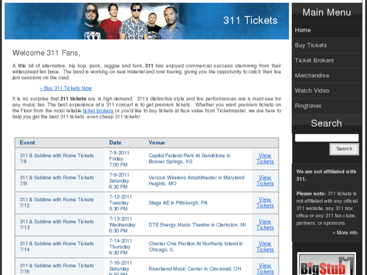
Task: Click the More info link in the sidebar
Action: pos(345,233)
